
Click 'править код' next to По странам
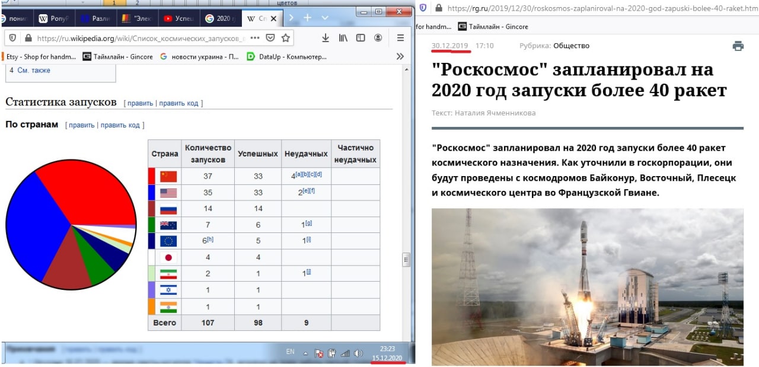pos(120,125)
